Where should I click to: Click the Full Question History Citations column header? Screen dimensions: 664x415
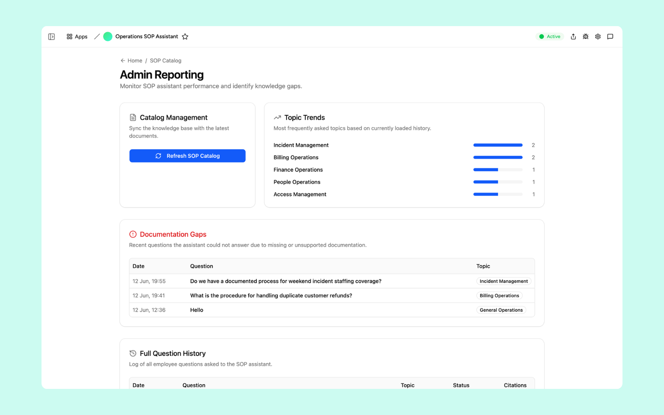(x=515, y=385)
